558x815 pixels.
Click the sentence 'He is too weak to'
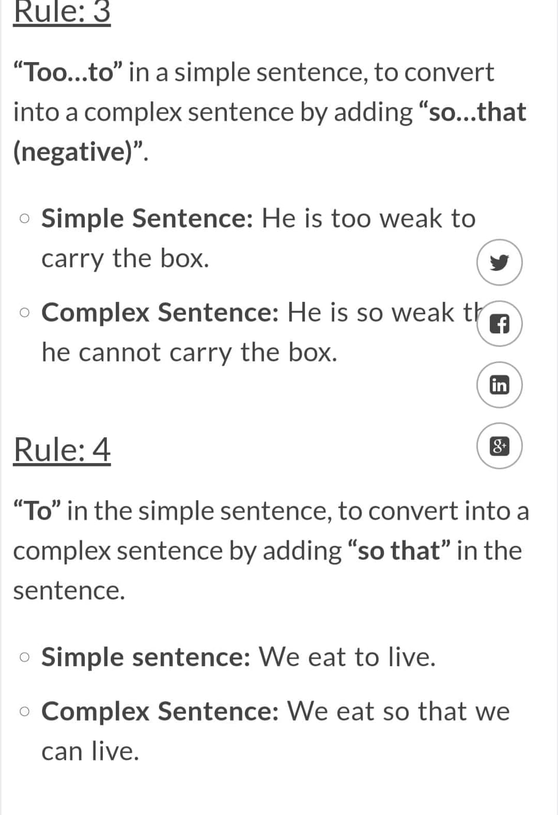coord(368,219)
